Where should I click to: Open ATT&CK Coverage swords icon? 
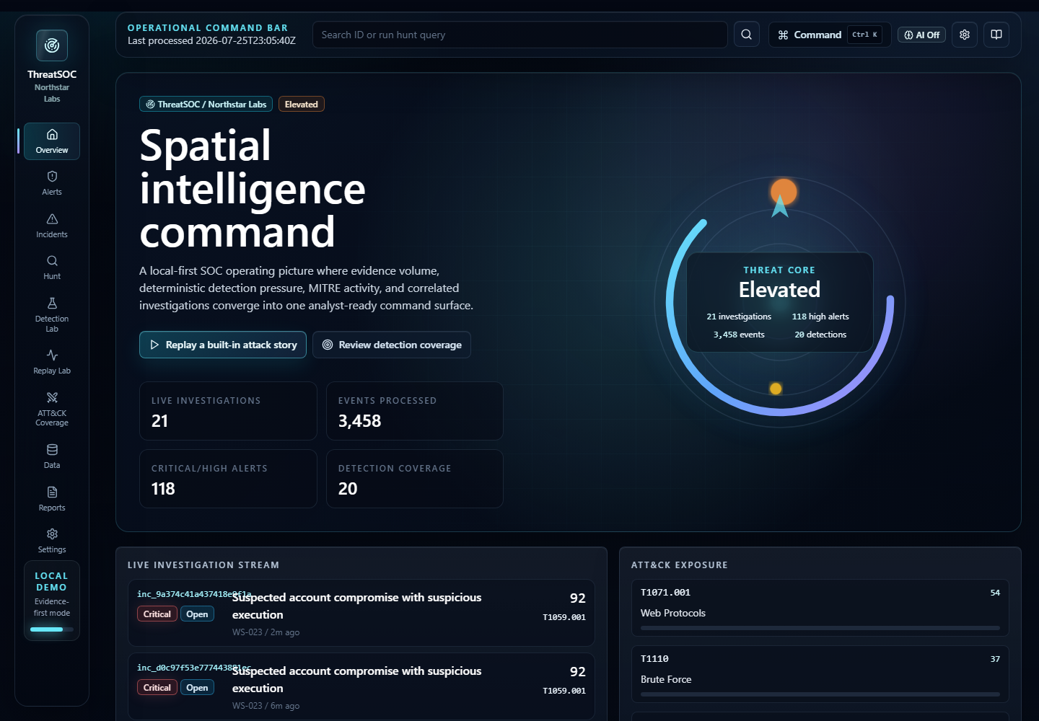[52, 398]
